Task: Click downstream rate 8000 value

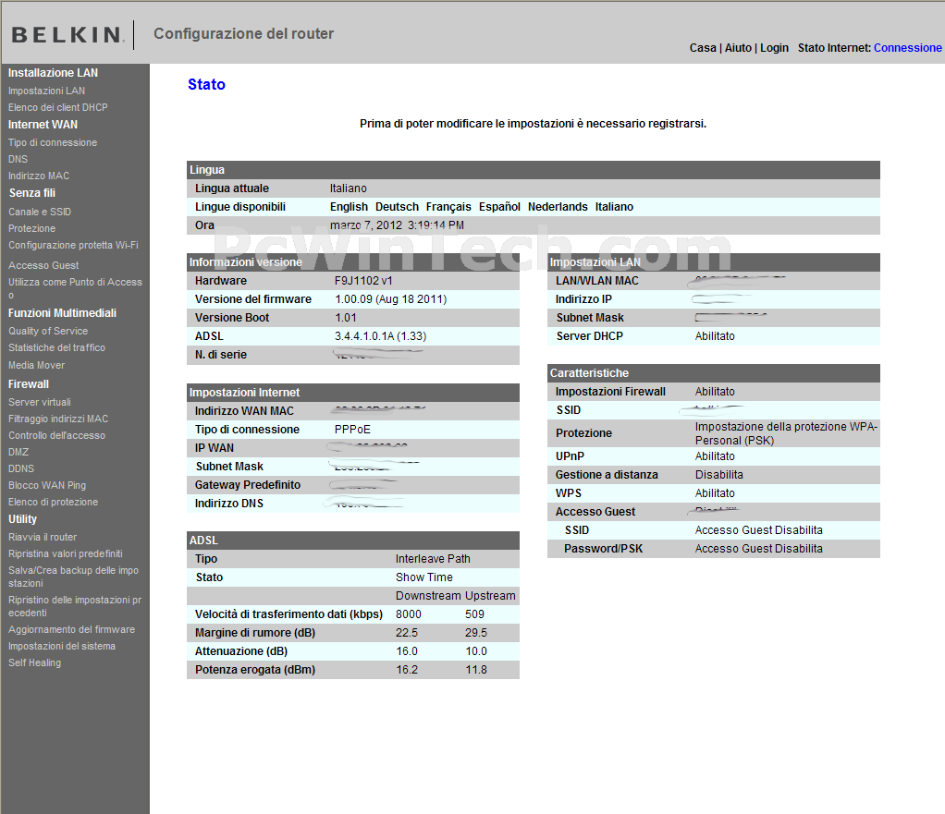Action: point(409,614)
